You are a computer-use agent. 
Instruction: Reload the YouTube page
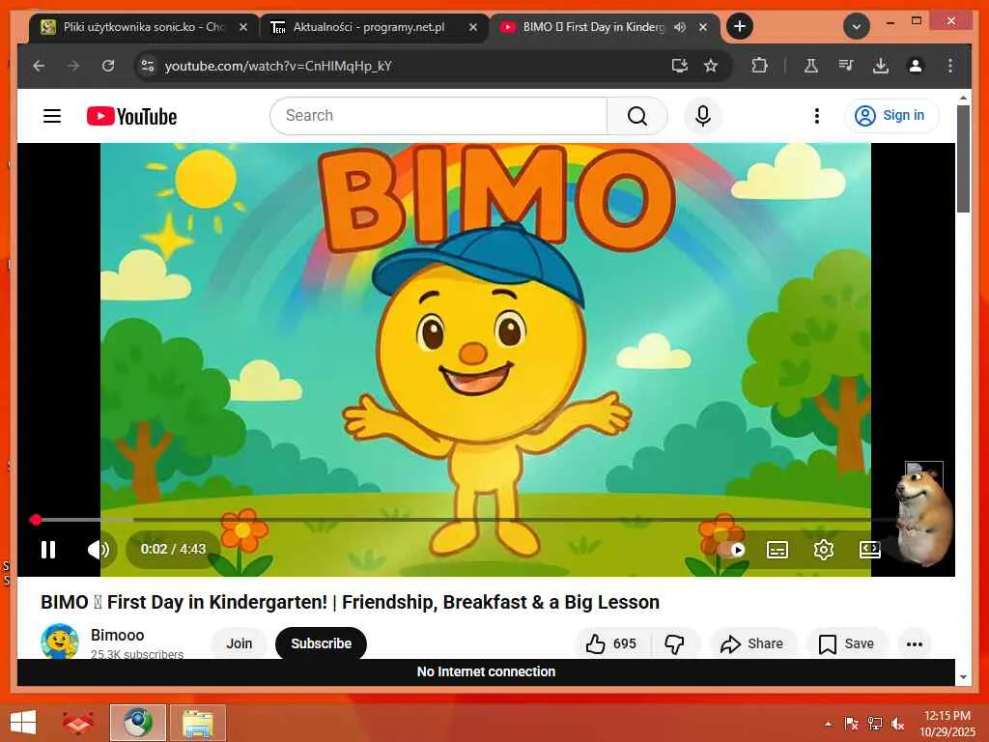108,66
